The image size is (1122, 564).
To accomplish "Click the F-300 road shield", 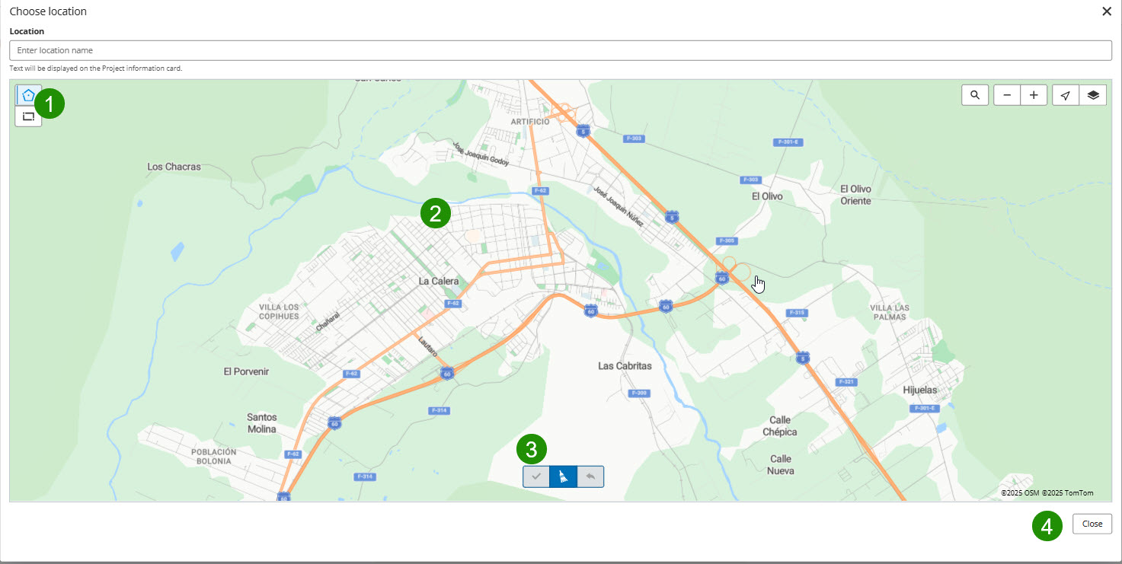I will pyautogui.click(x=639, y=394).
